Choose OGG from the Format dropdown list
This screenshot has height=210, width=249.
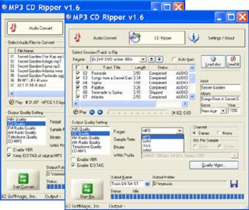[x=163, y=146]
